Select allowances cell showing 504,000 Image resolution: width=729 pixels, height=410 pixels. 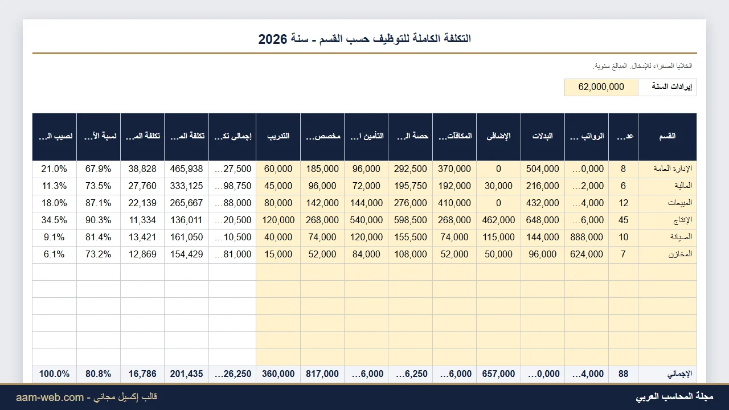543,169
